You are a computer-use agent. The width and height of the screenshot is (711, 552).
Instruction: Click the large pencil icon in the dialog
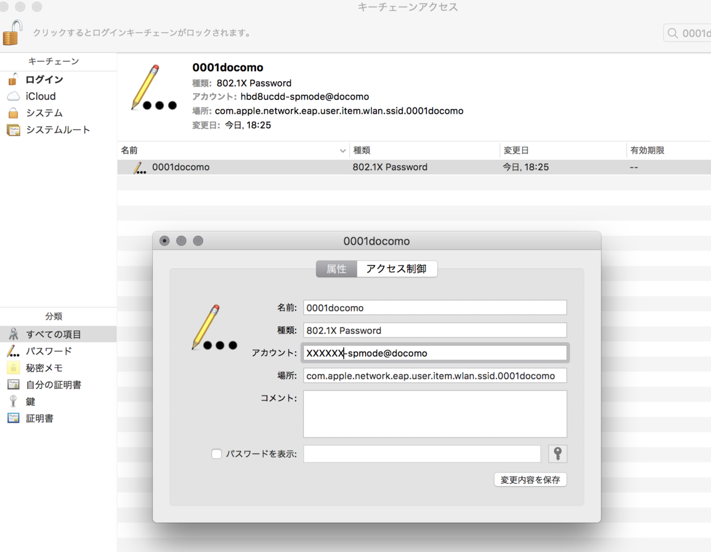click(214, 328)
